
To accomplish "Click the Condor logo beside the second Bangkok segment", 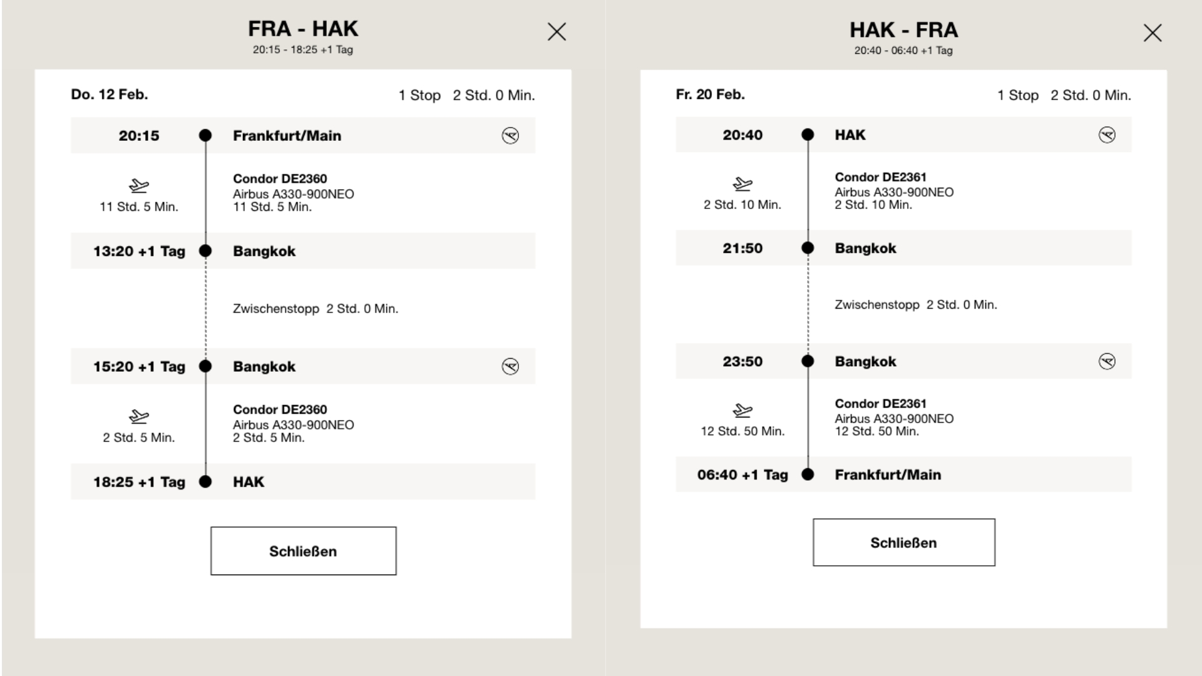I will pos(511,366).
